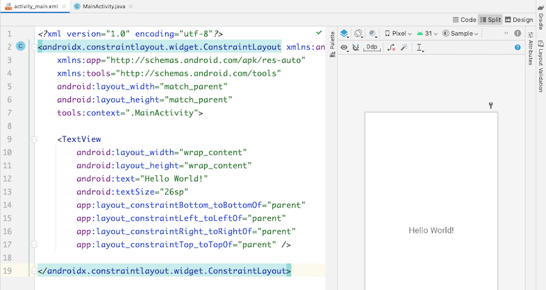546x290 pixels.
Task: Open the Gradle tool window
Action: 541,17
